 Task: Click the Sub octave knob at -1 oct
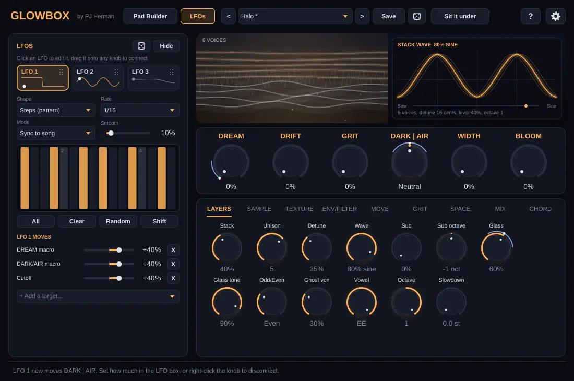tap(451, 248)
